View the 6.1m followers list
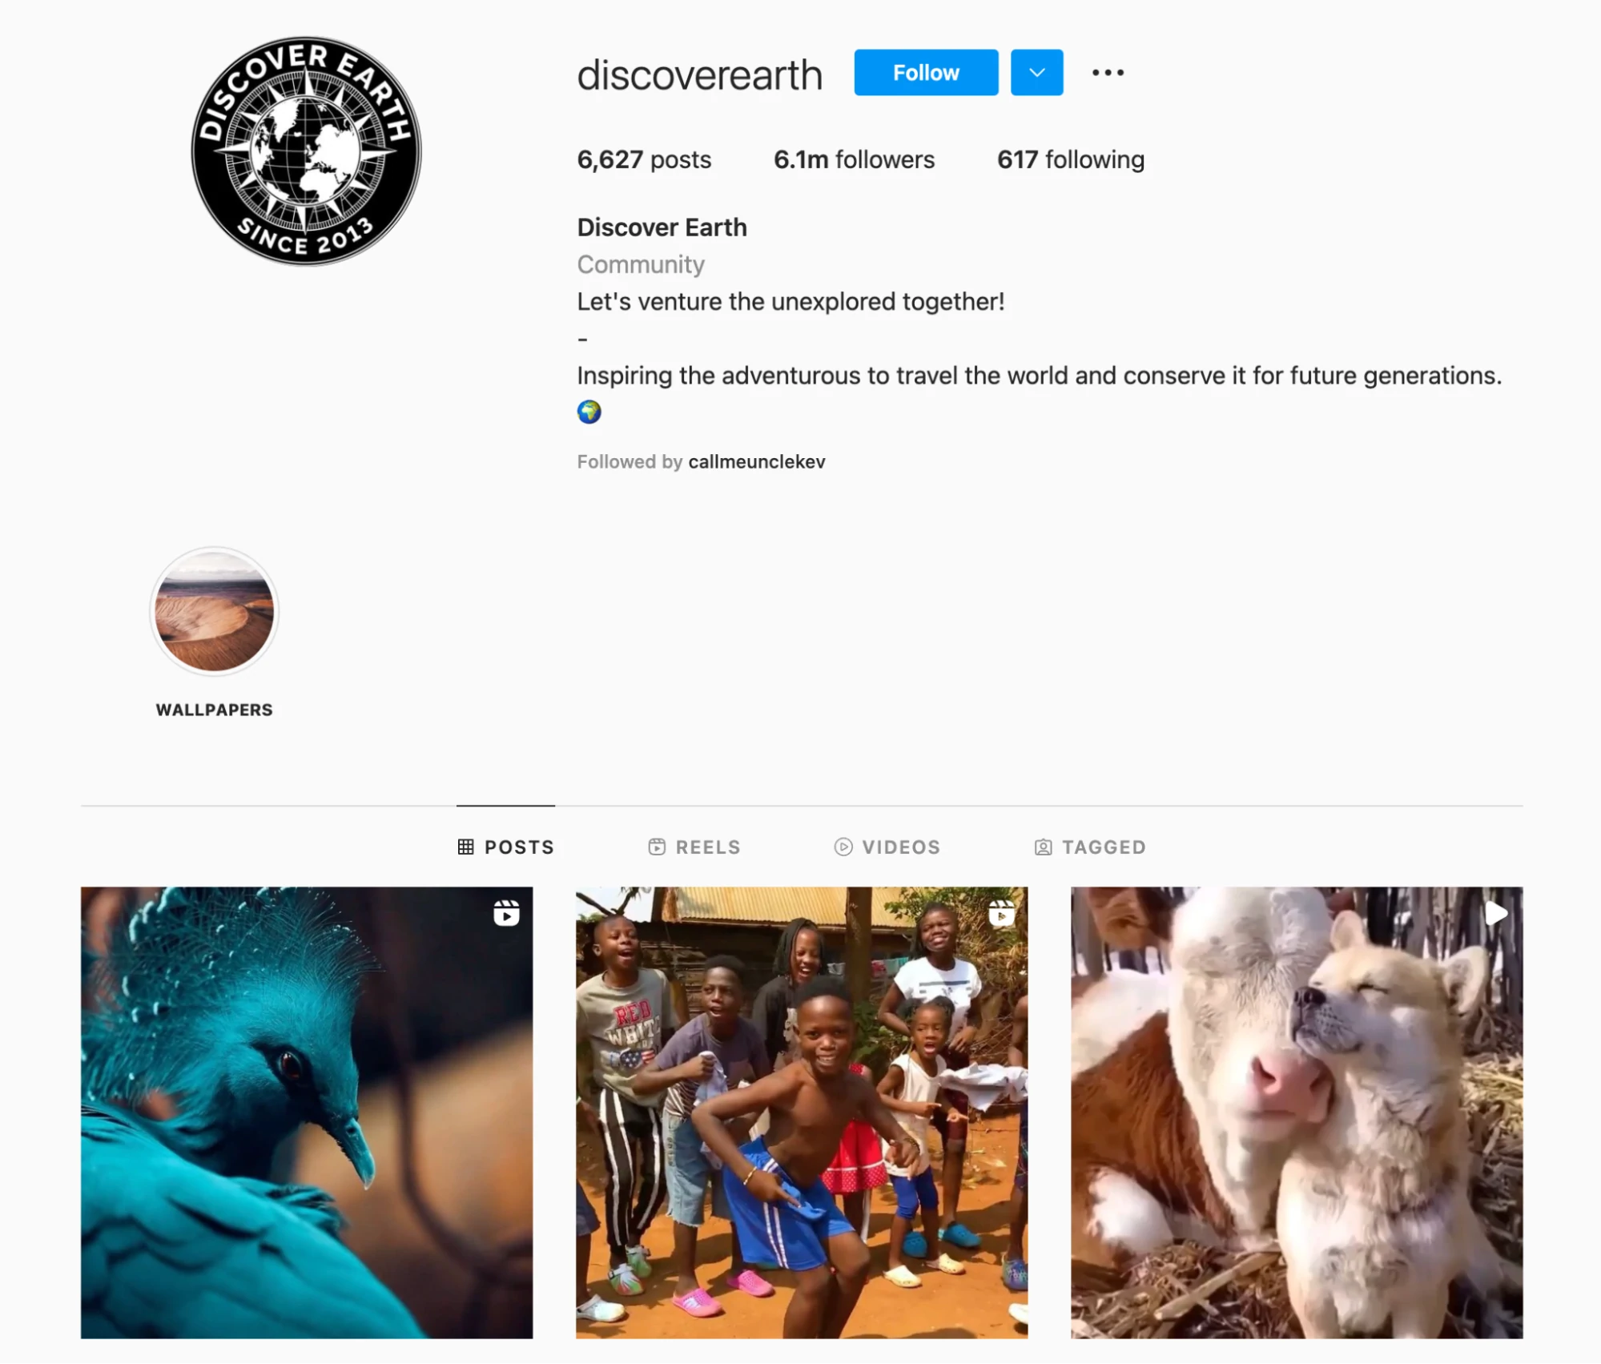The height and width of the screenshot is (1364, 1601). (854, 159)
